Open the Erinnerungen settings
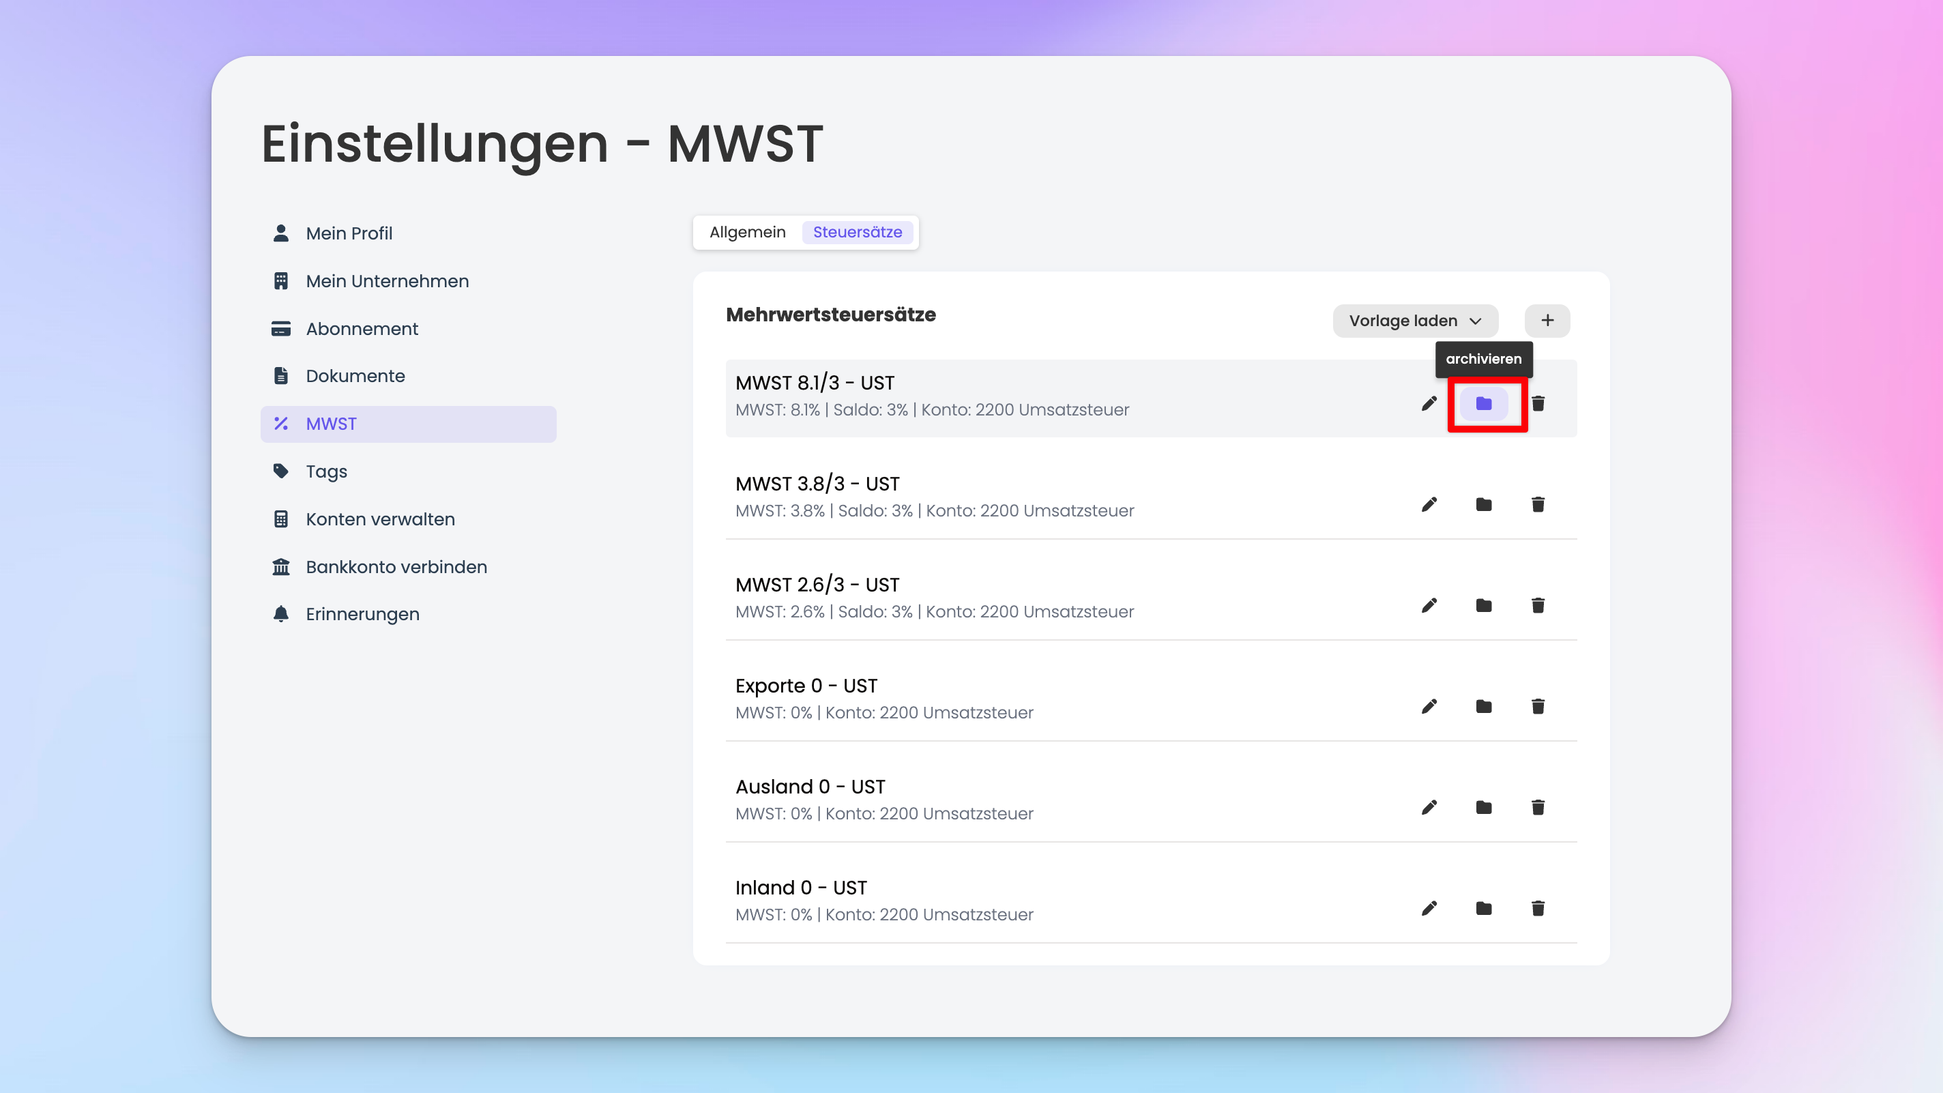1943x1093 pixels. (362, 614)
